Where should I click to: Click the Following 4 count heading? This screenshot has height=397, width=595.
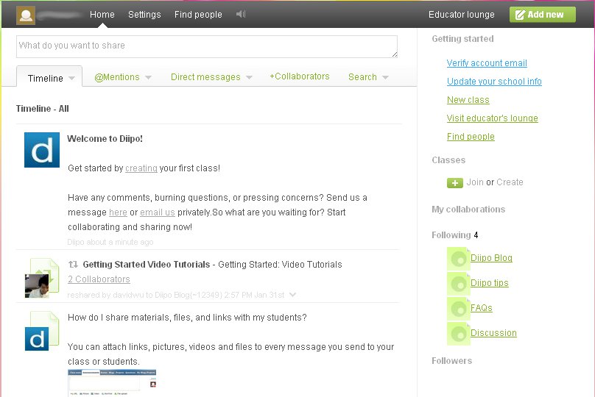[454, 235]
